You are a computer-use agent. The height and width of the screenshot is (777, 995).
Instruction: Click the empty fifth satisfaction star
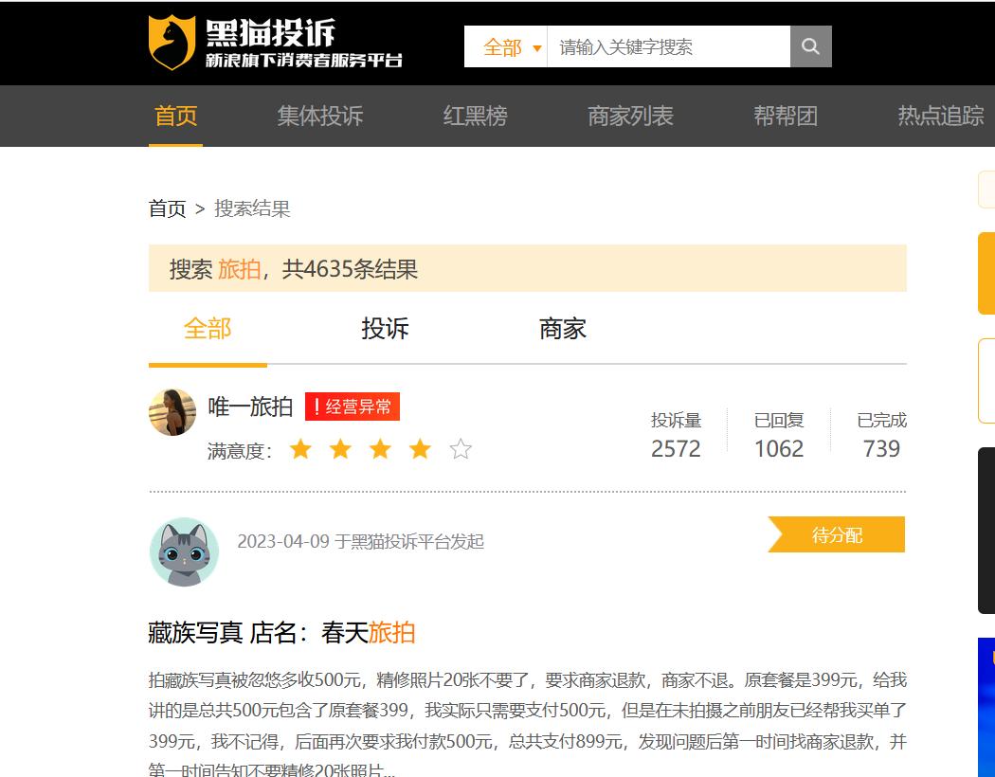461,448
